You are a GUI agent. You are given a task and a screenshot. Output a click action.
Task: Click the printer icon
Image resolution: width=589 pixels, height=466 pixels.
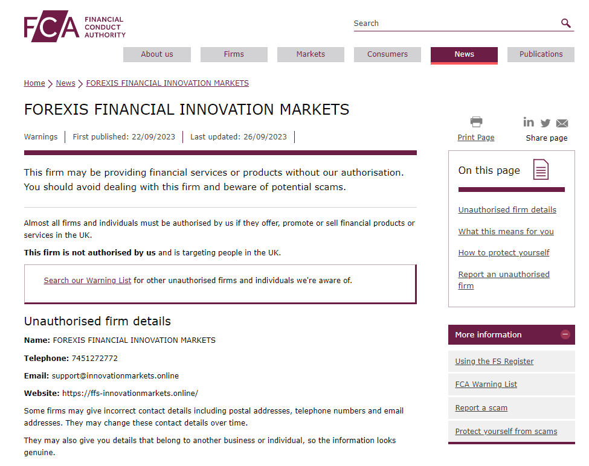pos(476,122)
